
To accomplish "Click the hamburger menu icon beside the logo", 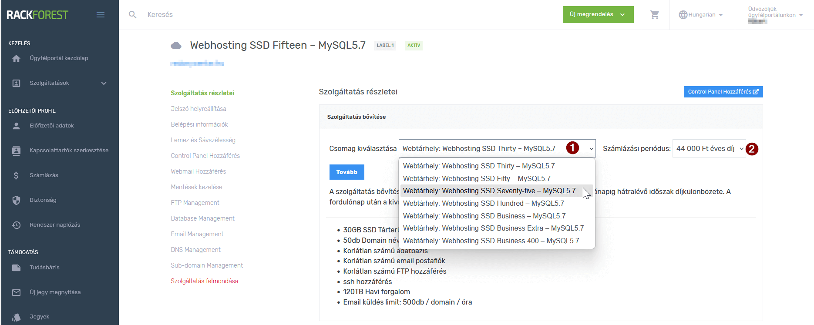I will [101, 15].
